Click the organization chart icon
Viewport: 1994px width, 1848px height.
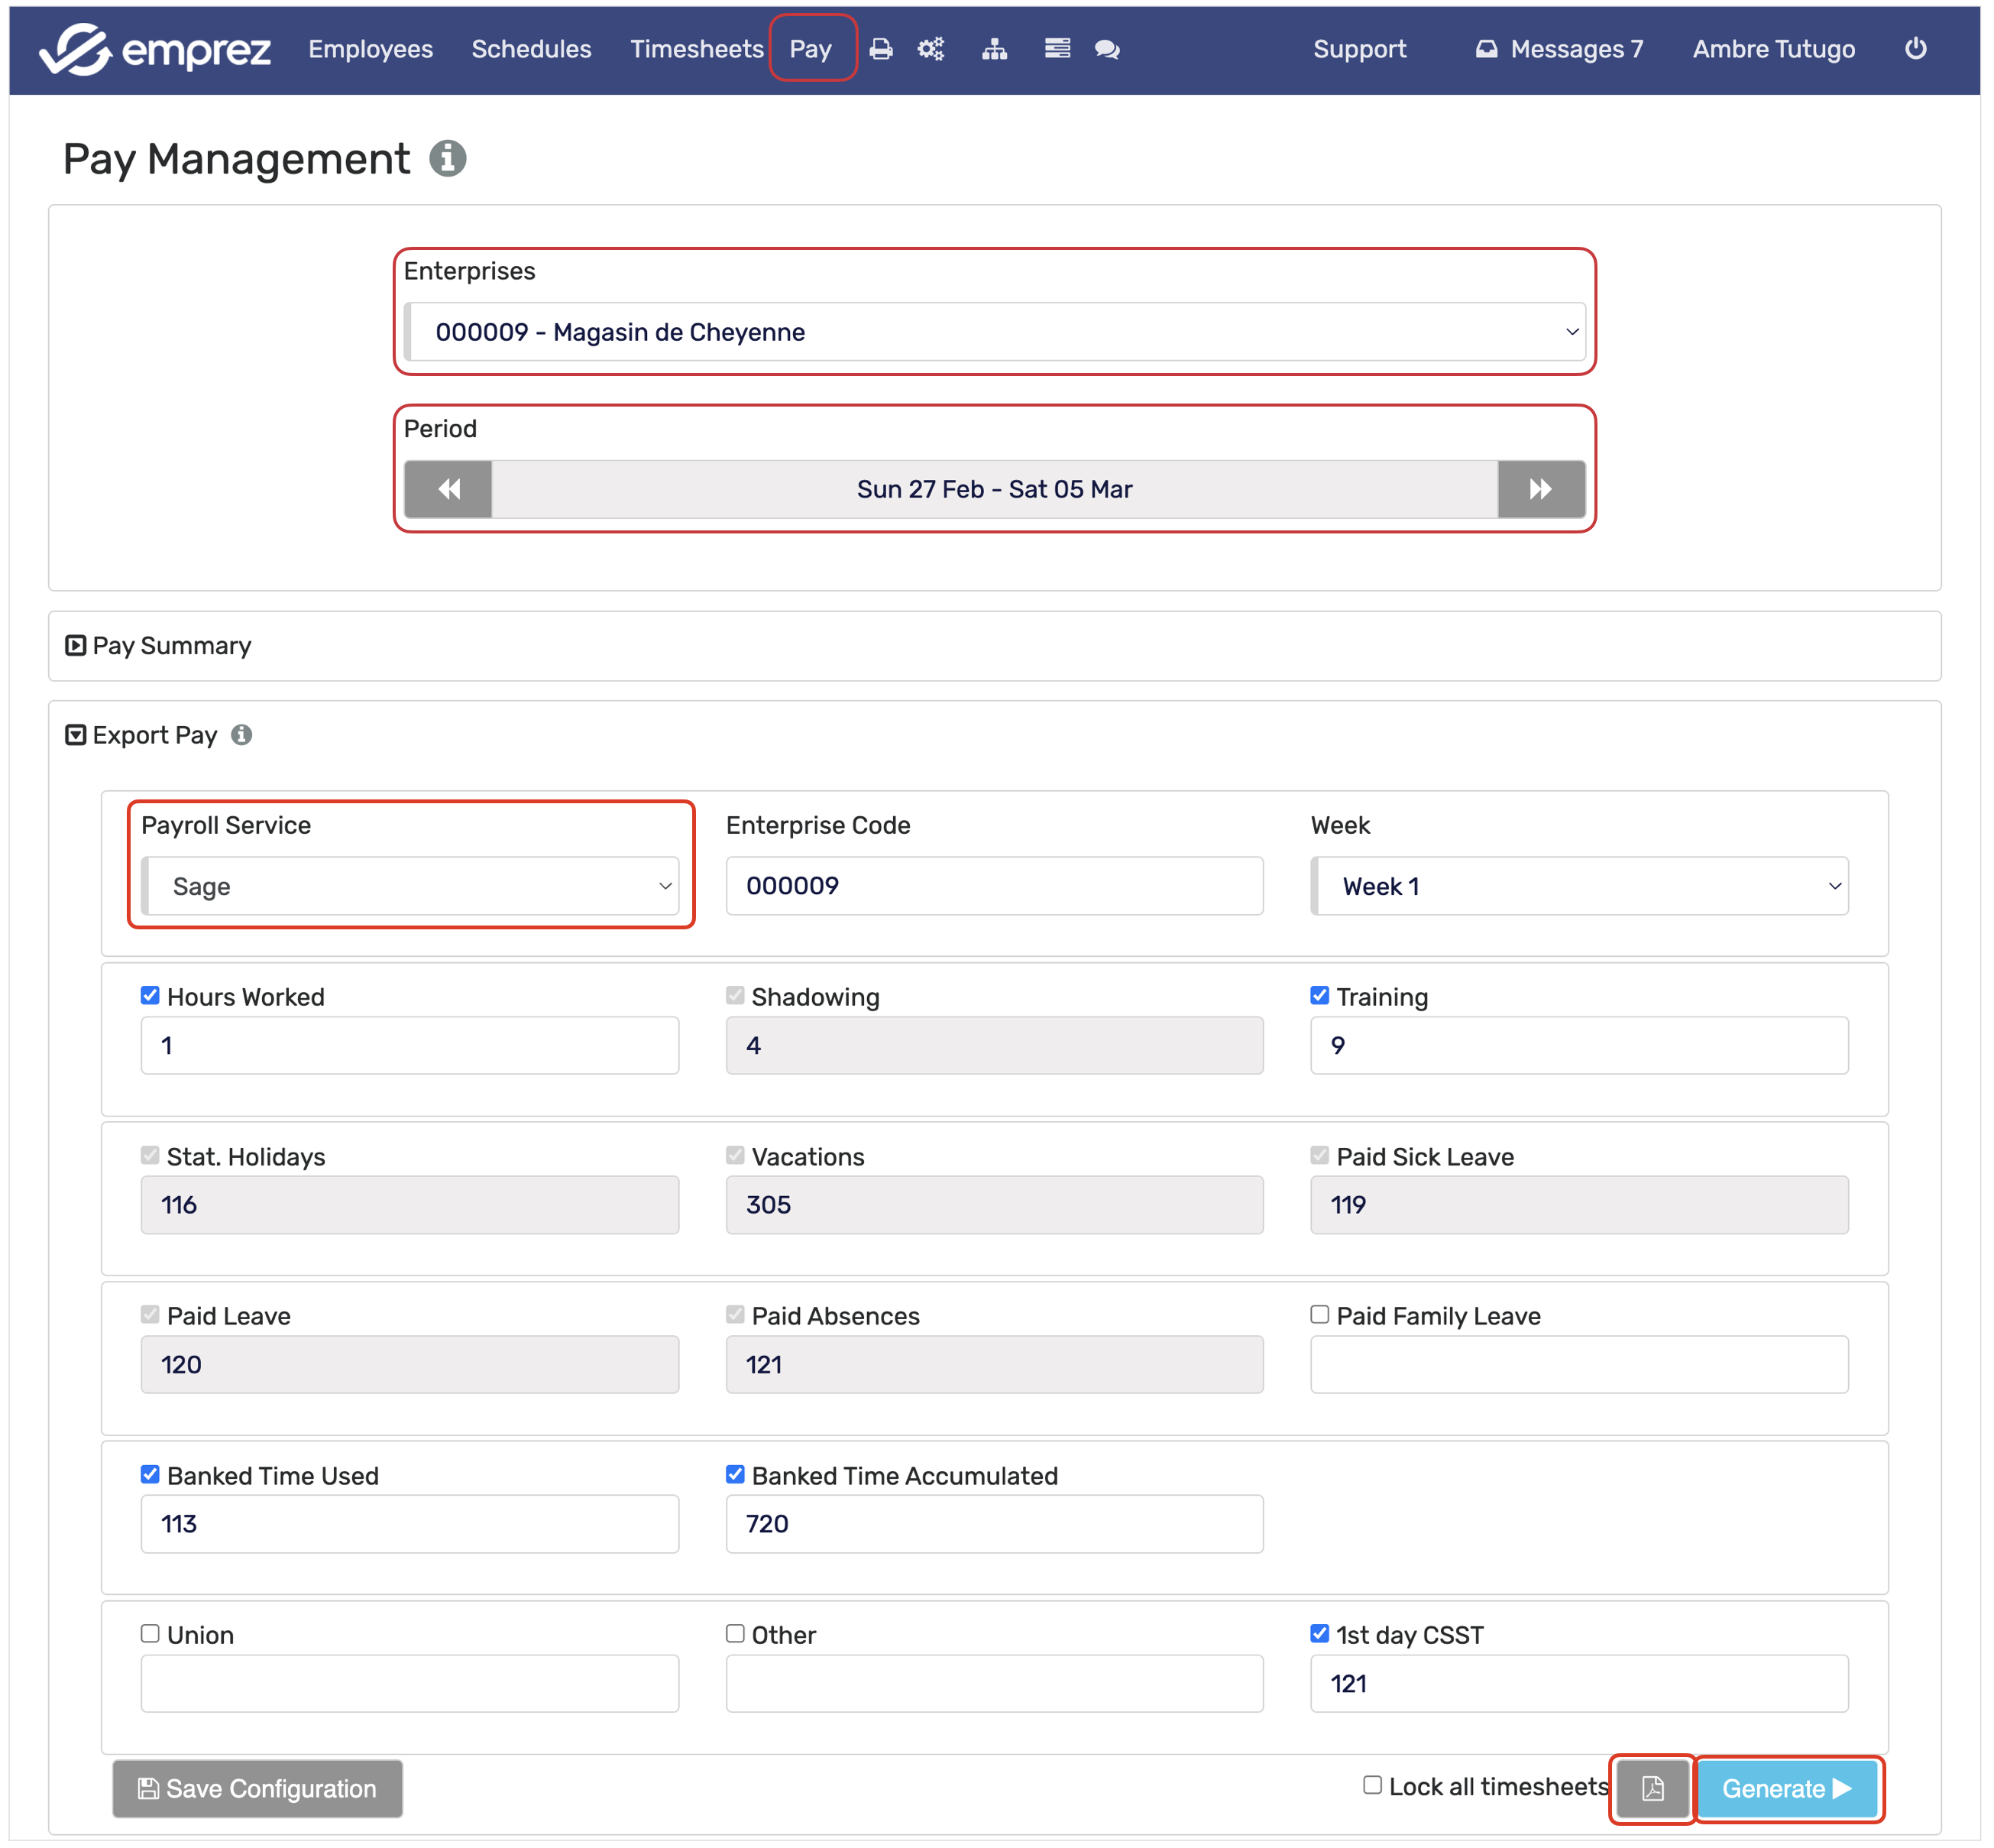click(993, 49)
